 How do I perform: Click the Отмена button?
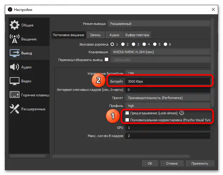[172, 163]
